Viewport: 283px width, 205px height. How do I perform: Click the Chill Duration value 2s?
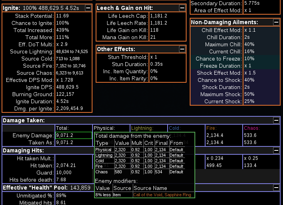(247, 37)
